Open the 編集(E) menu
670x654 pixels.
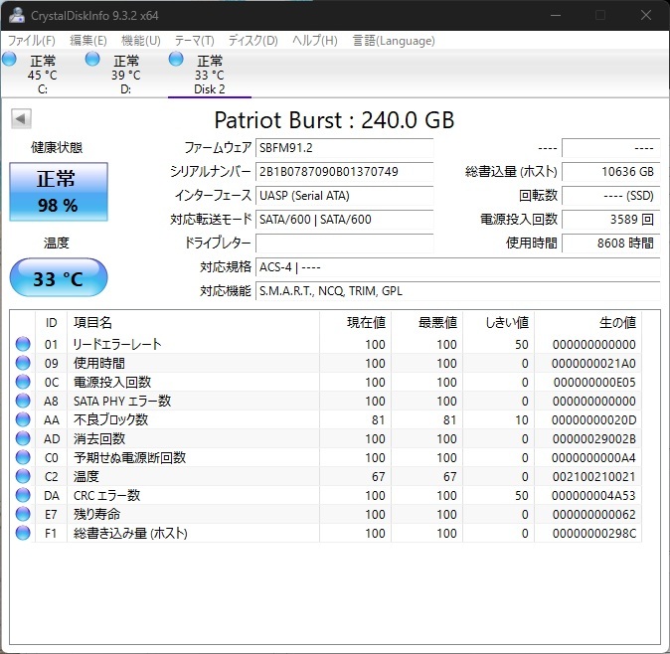click(x=88, y=41)
